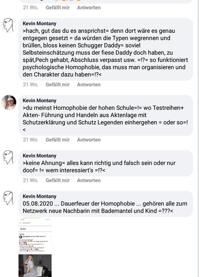
Task: Open sketch avatar beside the 'hach, gut' comment
Action: pos(9,25)
